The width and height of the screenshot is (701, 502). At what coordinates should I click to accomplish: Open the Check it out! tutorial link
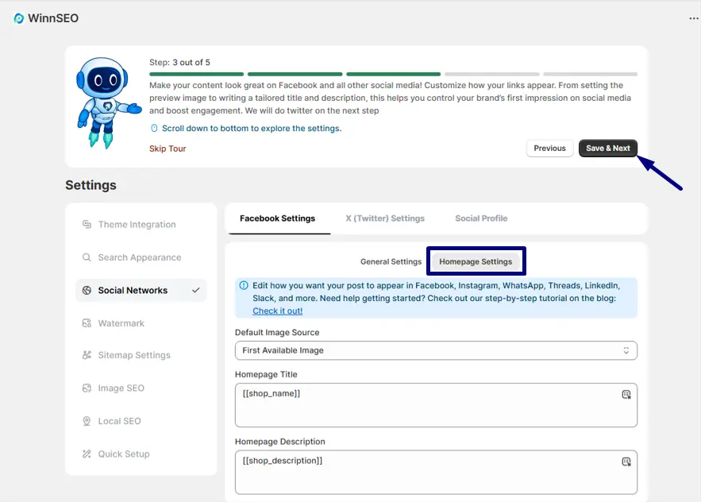point(278,311)
